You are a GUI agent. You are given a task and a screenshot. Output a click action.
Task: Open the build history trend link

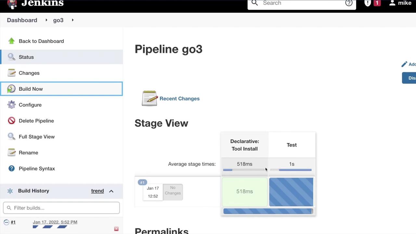(x=97, y=191)
